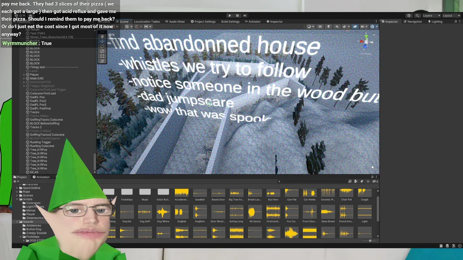
Task: Expand the Player object in Hierarchy
Action: [x=24, y=75]
